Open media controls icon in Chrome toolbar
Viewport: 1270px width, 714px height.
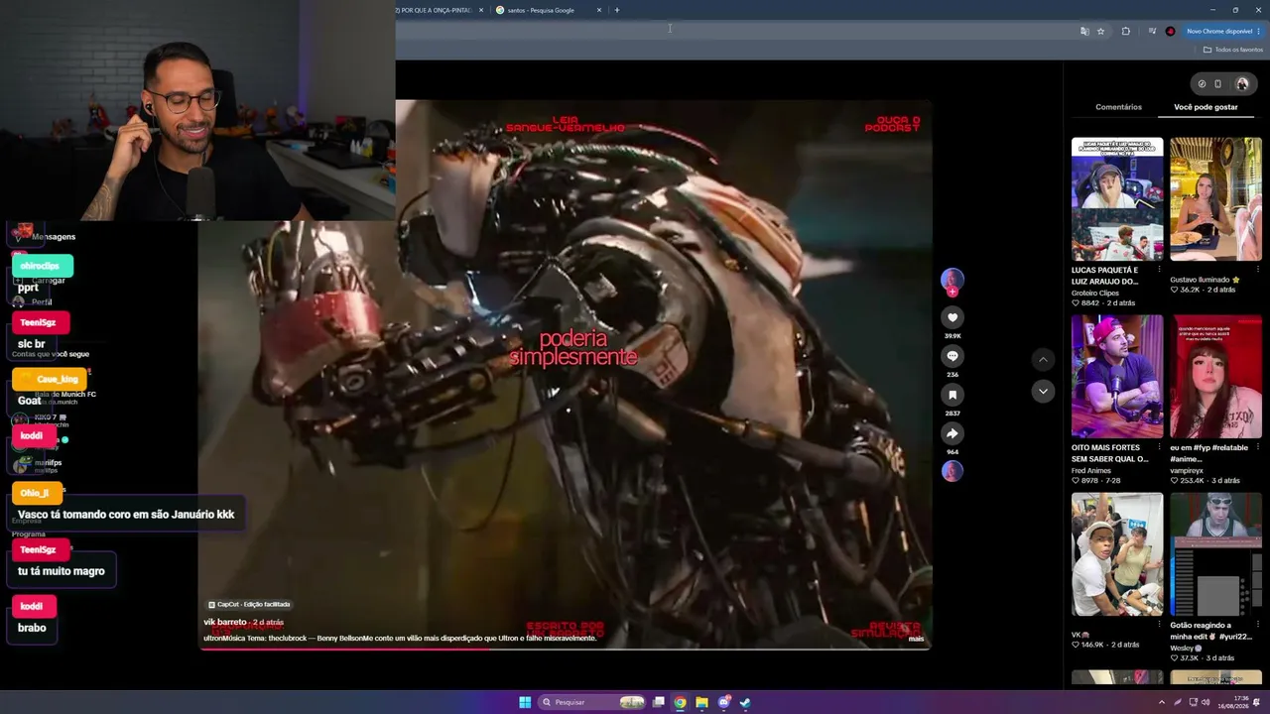[1152, 31]
